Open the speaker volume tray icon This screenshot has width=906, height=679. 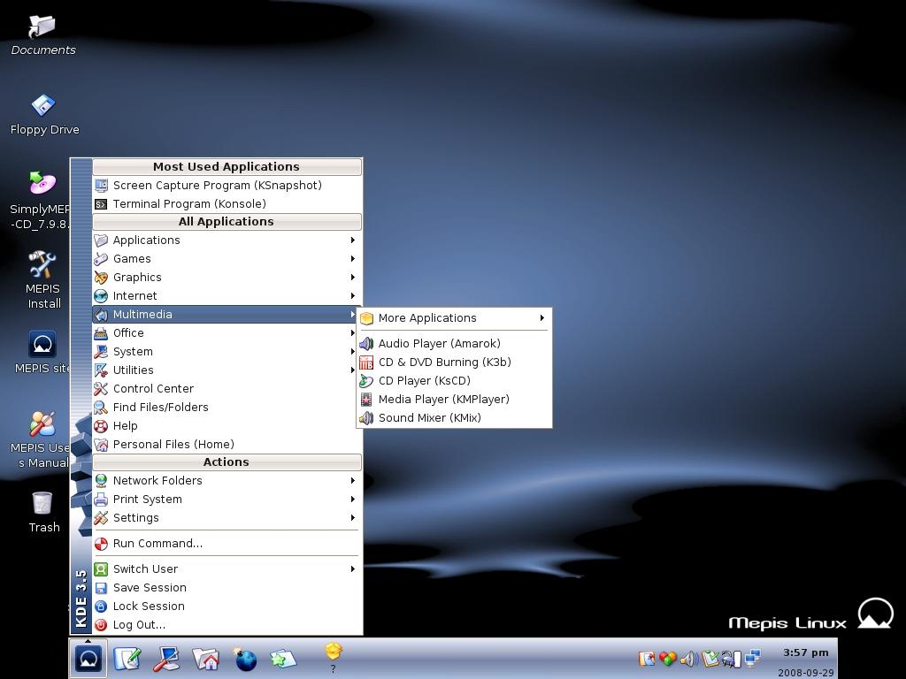688,658
